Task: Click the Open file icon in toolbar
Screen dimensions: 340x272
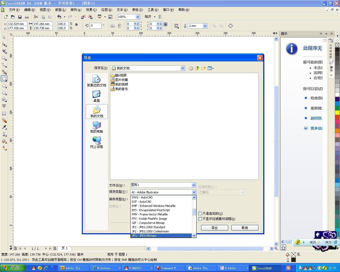Action: coord(13,17)
